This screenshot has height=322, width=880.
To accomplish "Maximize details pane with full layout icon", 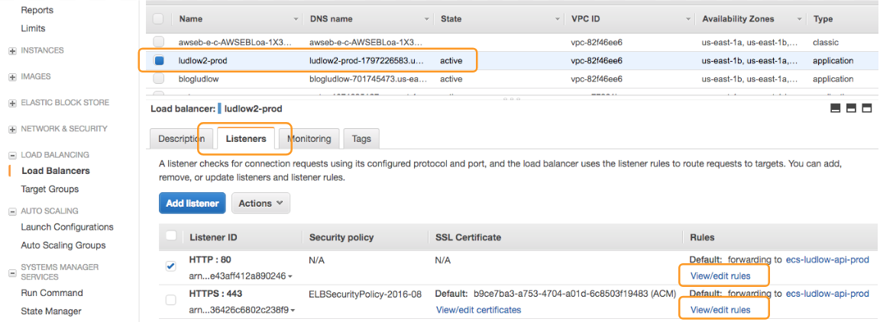I will [867, 108].
